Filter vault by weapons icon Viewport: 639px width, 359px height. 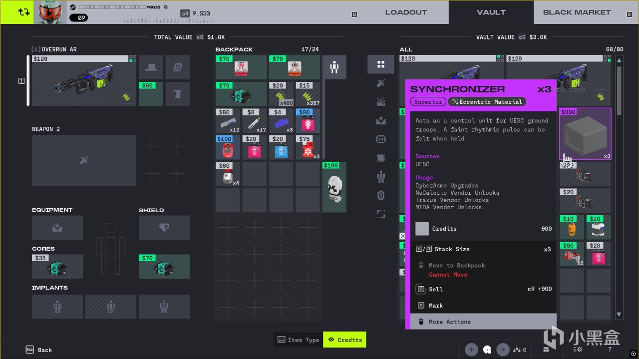point(381,83)
